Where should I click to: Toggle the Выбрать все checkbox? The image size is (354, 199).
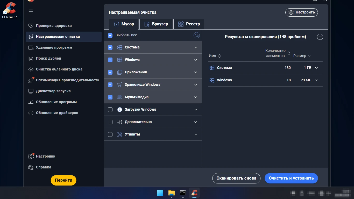coord(110,35)
